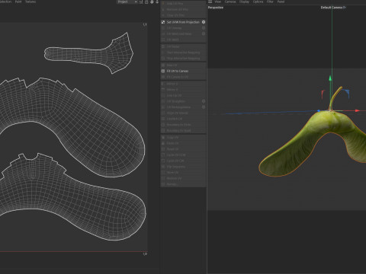Select the Mirror U command

[x=172, y=84]
